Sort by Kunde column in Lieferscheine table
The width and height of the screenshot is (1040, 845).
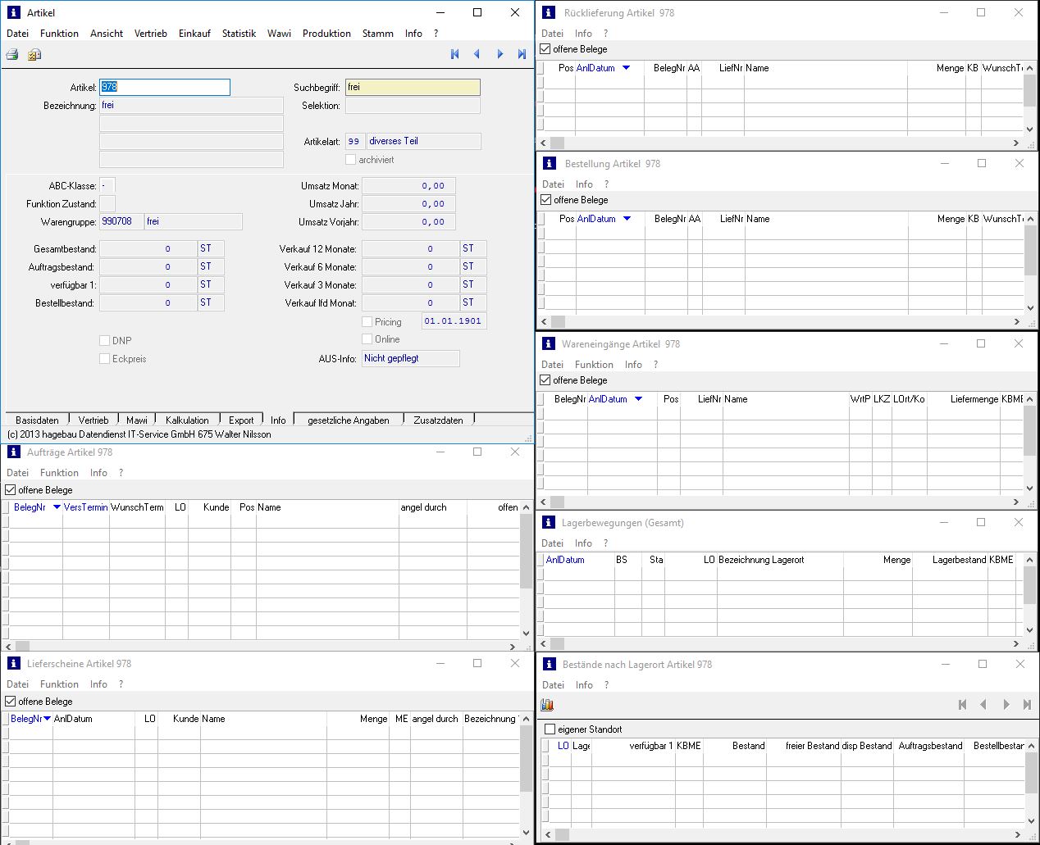[x=186, y=719]
